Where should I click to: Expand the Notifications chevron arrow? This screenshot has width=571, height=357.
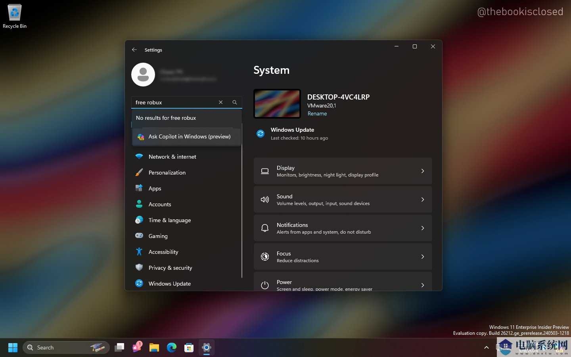[423, 228]
